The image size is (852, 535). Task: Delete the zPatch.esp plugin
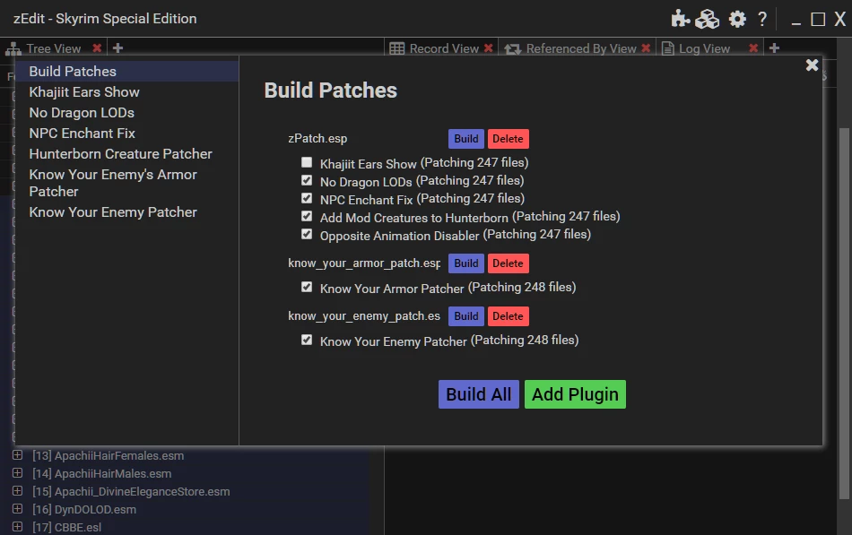pyautogui.click(x=508, y=139)
